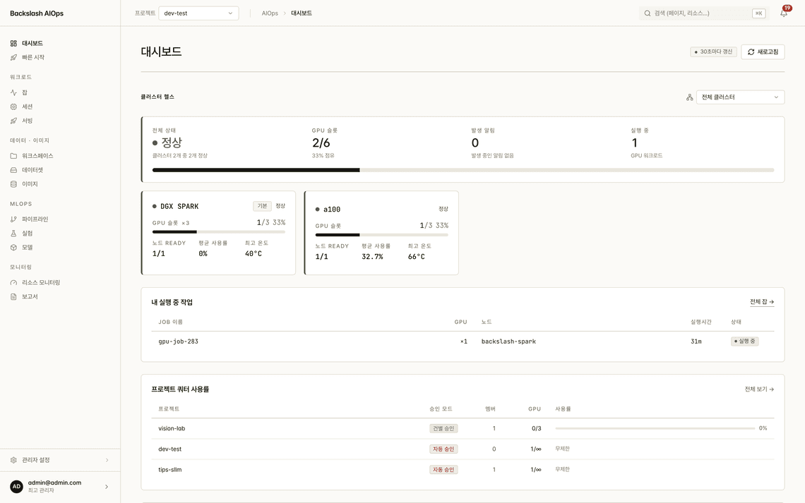Open the 워크스페이스 folder icon
The image size is (805, 503).
tap(13, 156)
